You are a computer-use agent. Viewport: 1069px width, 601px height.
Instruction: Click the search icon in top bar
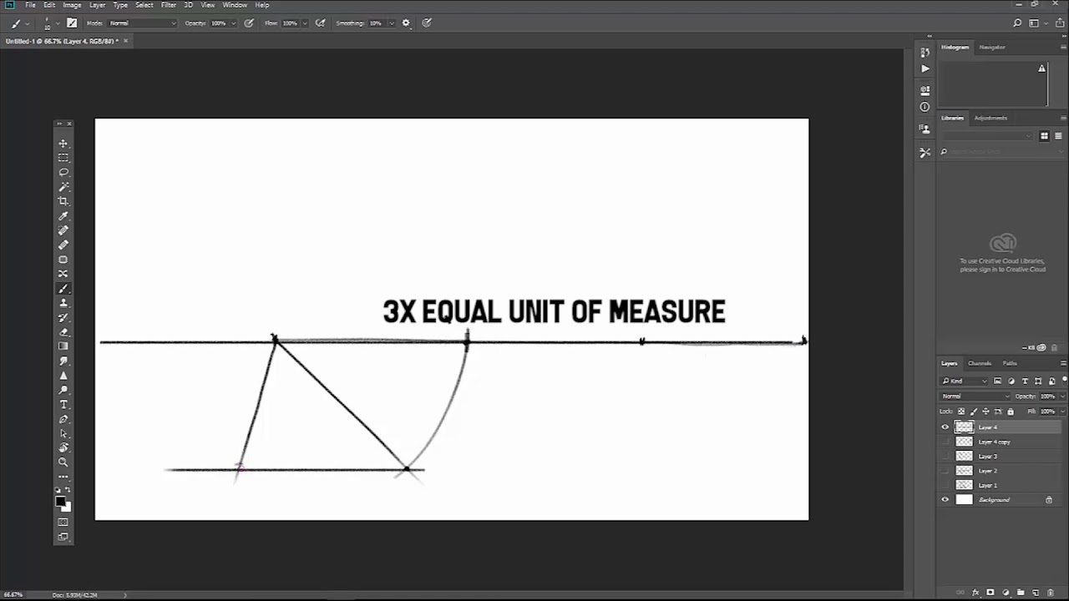coord(1017,23)
